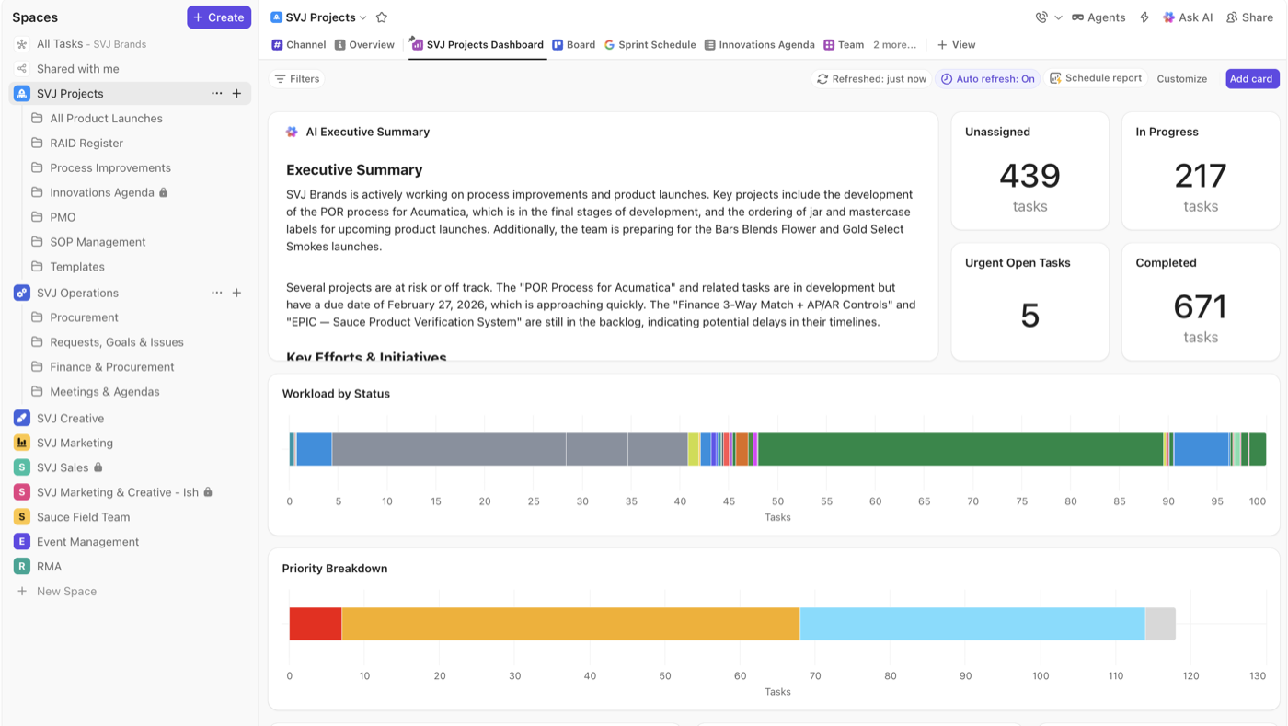This screenshot has height=726, width=1288.
Task: Open the Innovations Agenda view tab
Action: click(759, 44)
